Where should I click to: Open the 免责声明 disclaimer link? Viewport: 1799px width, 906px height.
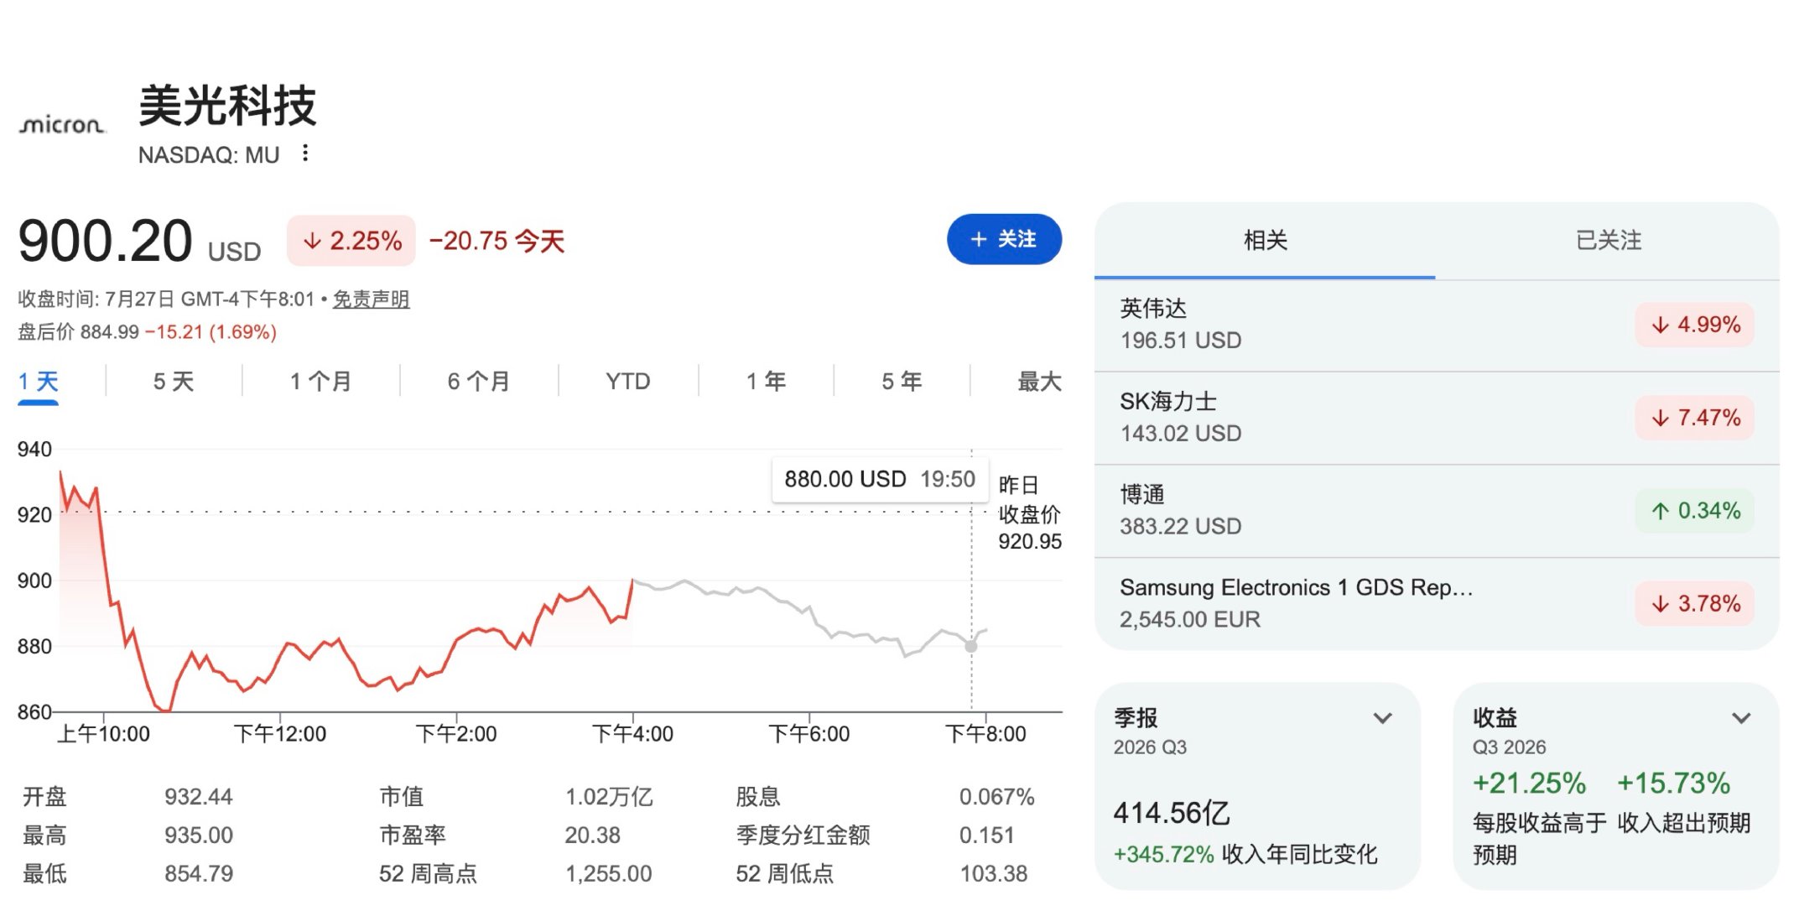pyautogui.click(x=371, y=299)
